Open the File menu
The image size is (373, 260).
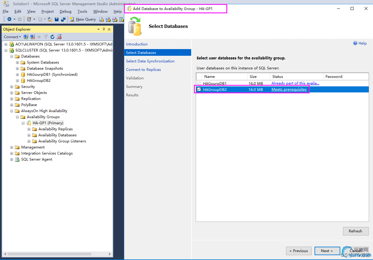tap(5, 11)
